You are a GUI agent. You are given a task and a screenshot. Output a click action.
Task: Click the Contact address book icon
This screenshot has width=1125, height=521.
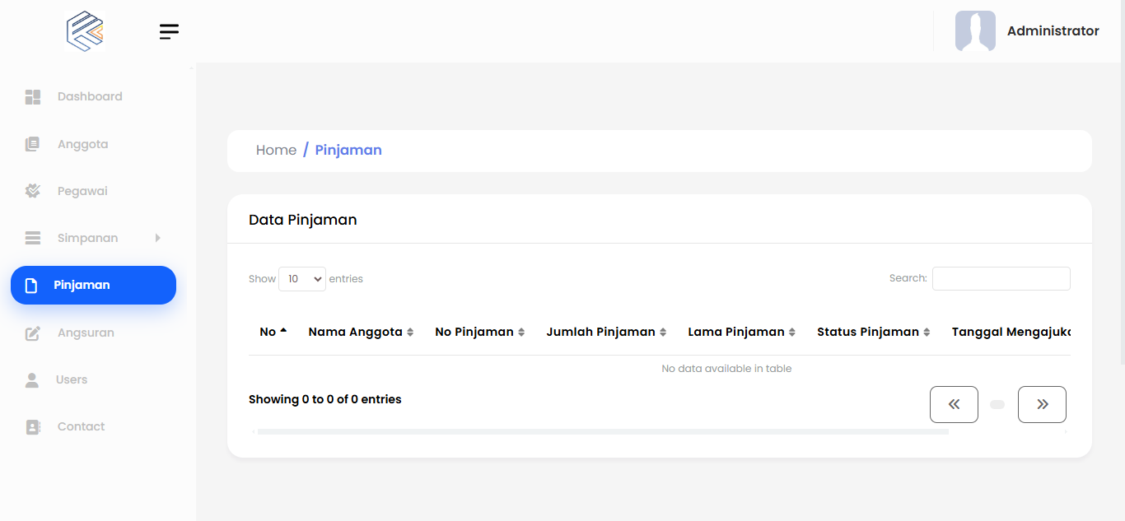click(33, 427)
